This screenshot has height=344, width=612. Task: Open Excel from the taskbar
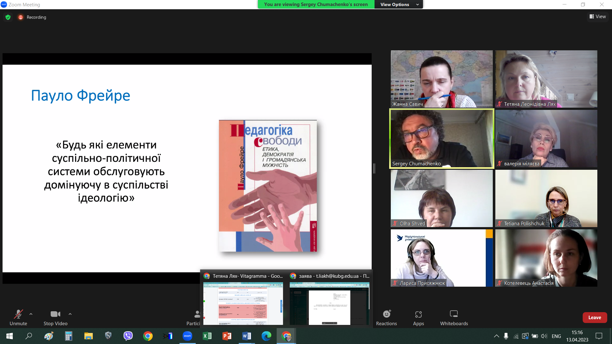207,336
